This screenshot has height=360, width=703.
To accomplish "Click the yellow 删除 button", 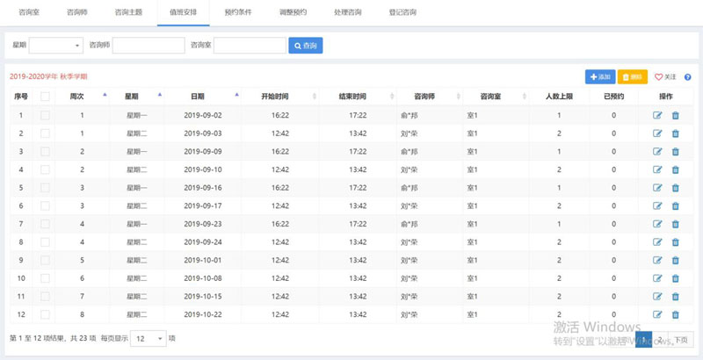I will pyautogui.click(x=632, y=77).
